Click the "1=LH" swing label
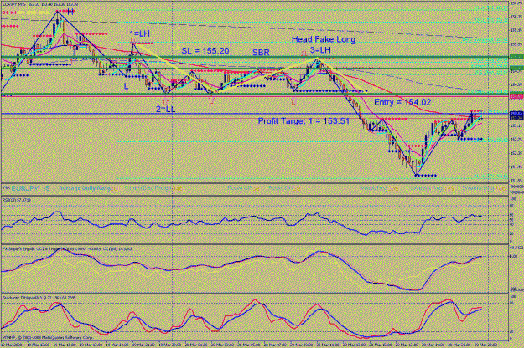Image resolution: width=524 pixels, height=348 pixels. point(140,33)
